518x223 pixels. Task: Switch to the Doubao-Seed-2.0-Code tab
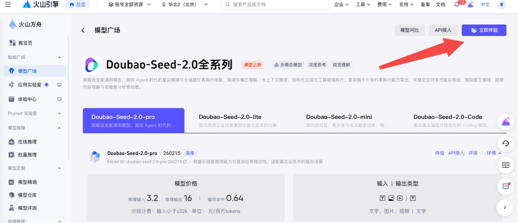click(455, 120)
